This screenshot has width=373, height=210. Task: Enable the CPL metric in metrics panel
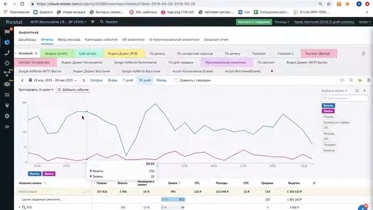pos(326,128)
